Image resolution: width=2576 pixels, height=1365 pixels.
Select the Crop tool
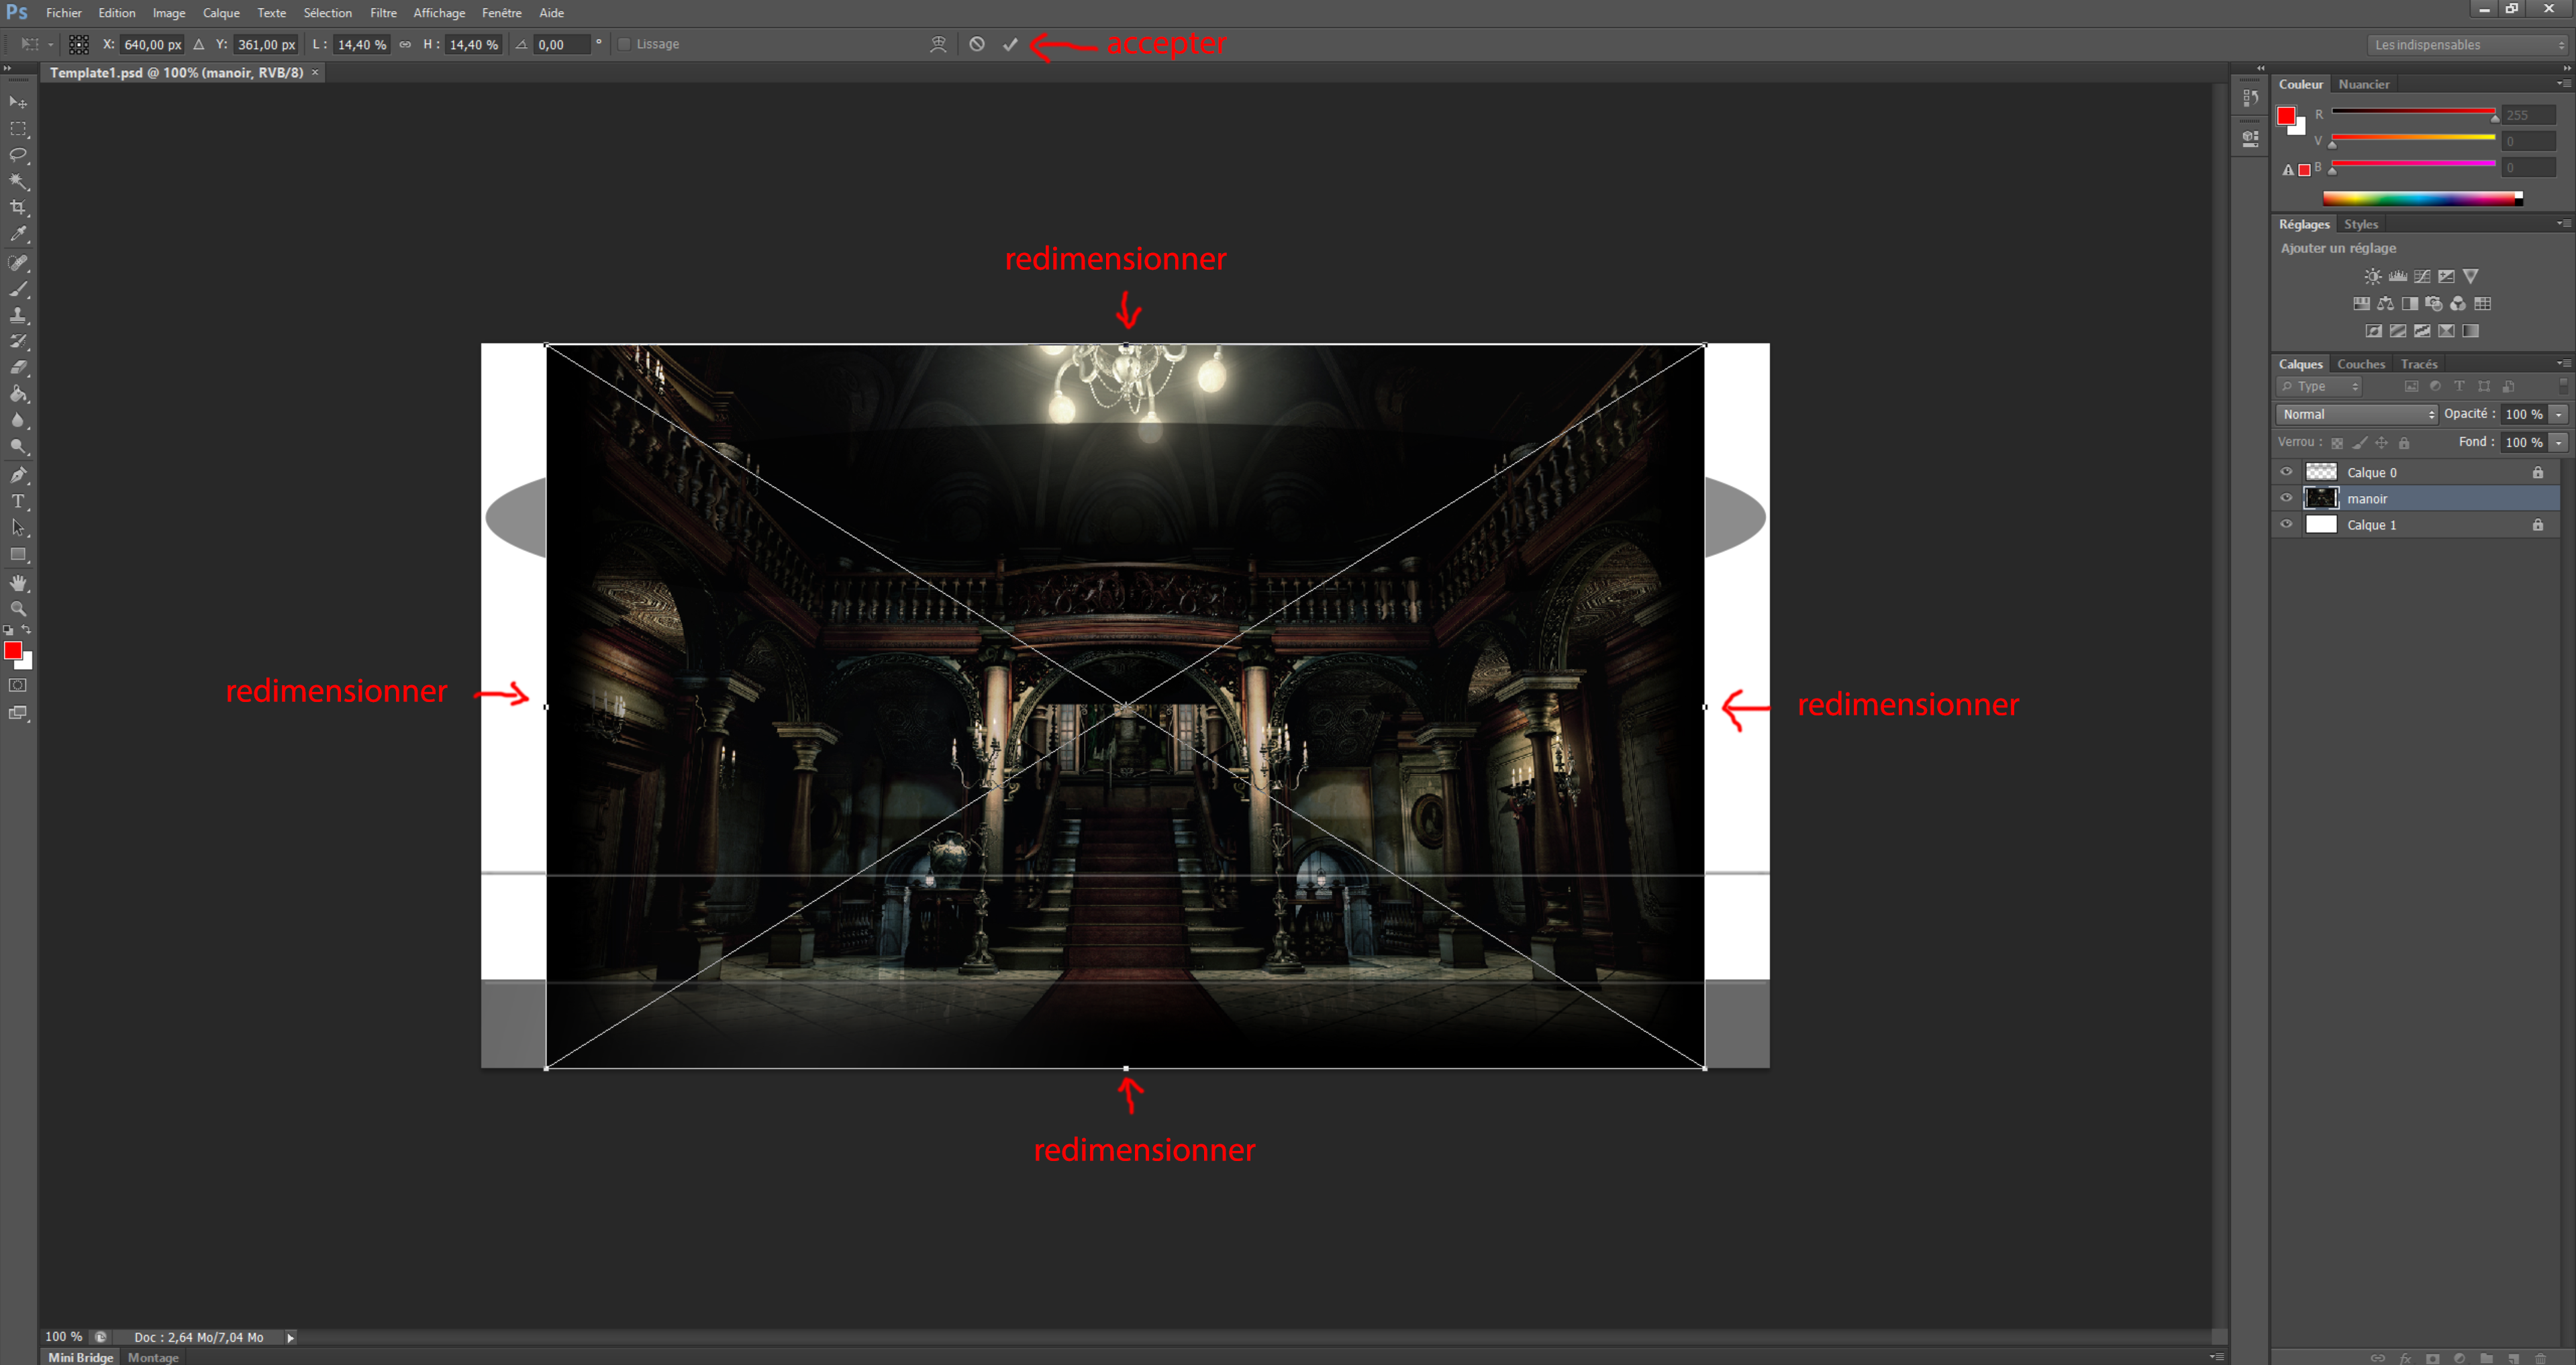18,207
